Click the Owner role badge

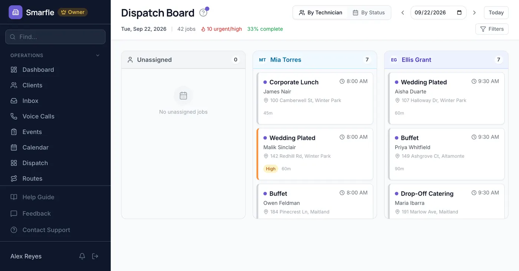point(73,12)
